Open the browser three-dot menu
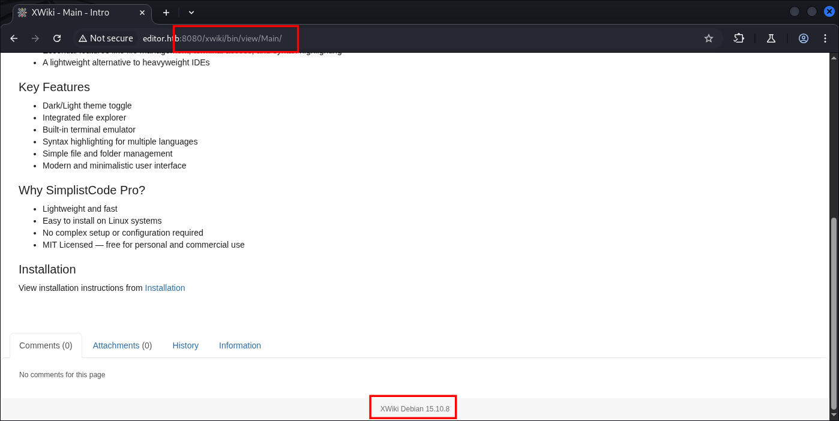839x421 pixels. point(825,38)
